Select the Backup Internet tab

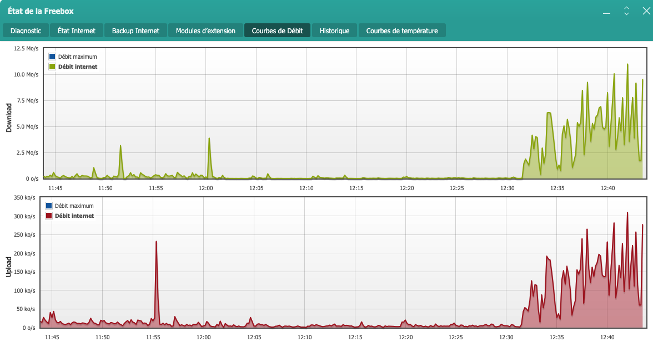pyautogui.click(x=135, y=30)
